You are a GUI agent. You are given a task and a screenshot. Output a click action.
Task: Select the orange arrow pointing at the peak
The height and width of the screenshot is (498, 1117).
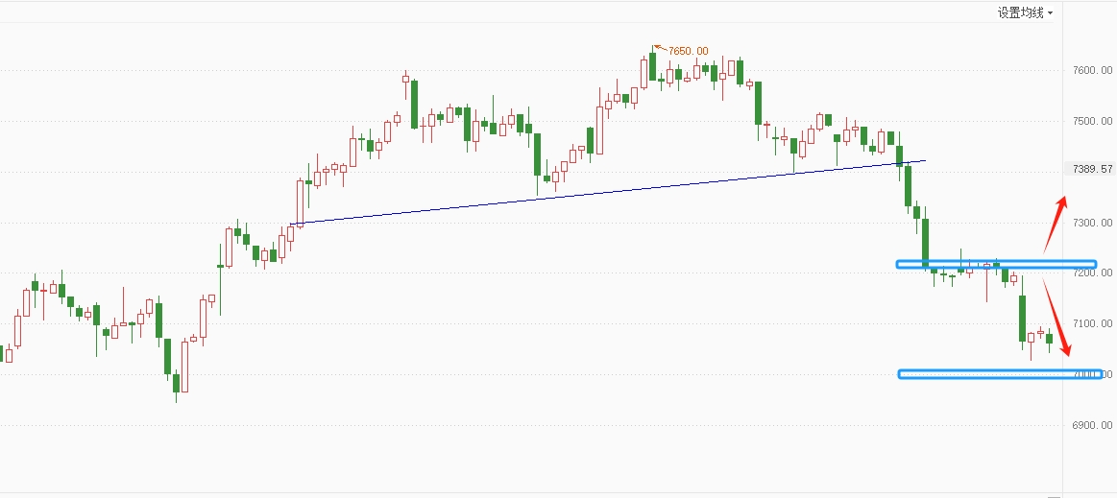point(661,48)
